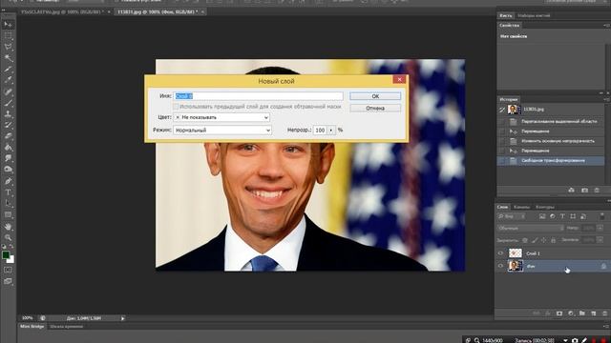Screen dimensions: 611x343
Task: Click the Фон layer thumbnail
Action: click(516, 266)
